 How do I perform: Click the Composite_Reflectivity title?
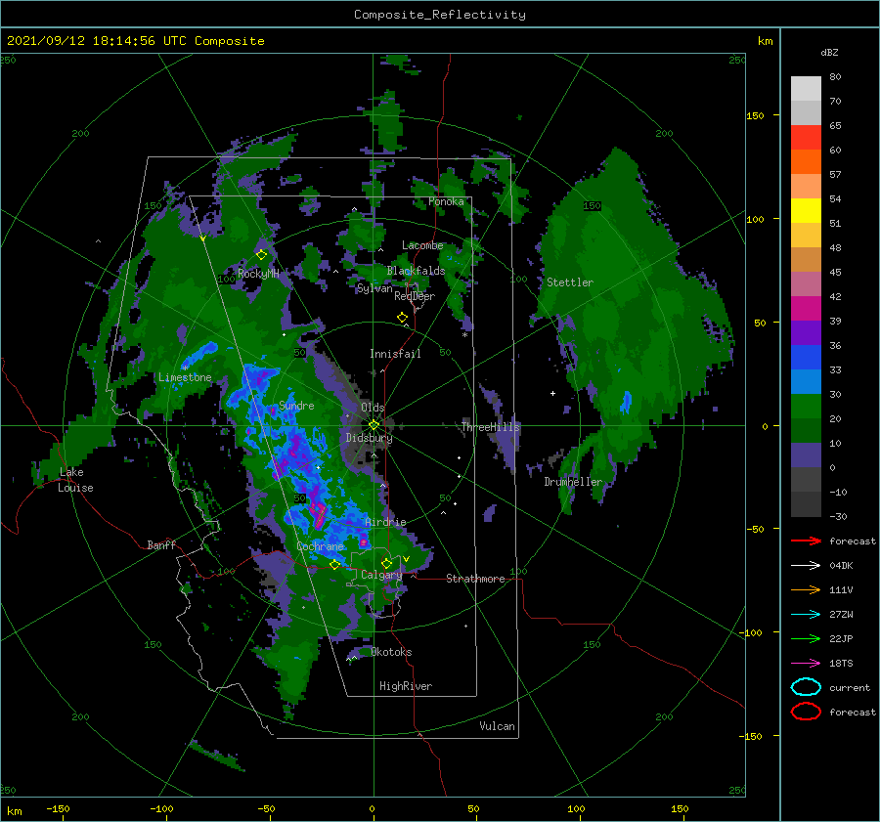tap(440, 15)
